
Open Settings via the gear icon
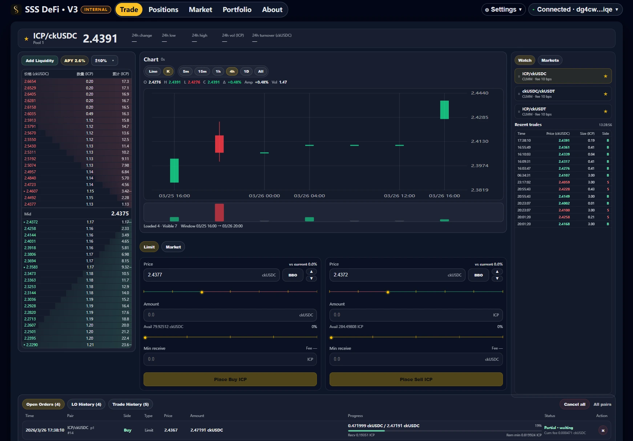tap(487, 9)
